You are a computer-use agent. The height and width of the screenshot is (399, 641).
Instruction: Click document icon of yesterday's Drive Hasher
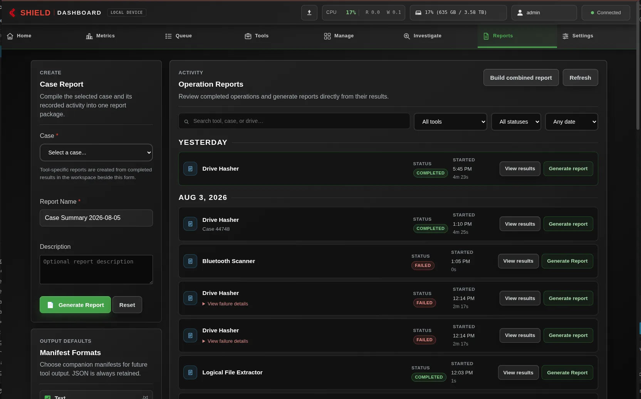tap(190, 169)
